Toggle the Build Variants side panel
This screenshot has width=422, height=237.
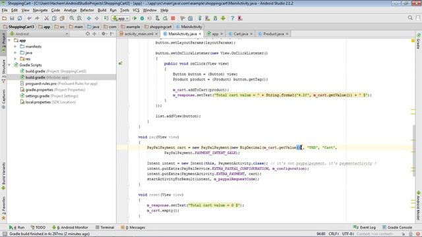[3, 176]
